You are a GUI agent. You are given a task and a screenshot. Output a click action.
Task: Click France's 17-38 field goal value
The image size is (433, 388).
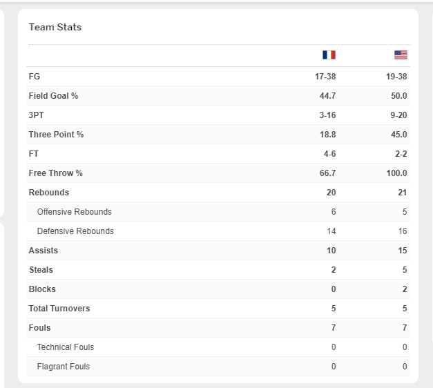[x=325, y=77]
